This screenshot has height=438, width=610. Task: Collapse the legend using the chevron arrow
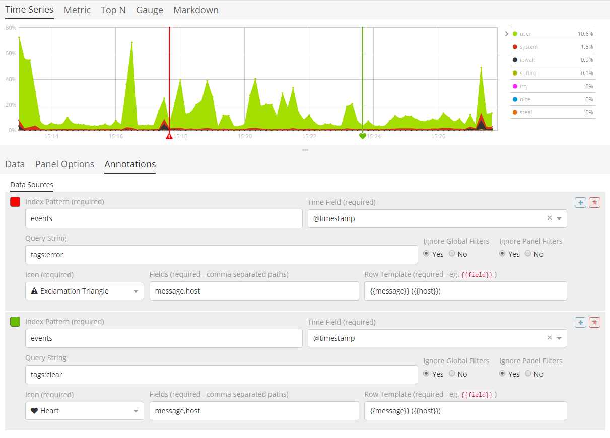pyautogui.click(x=506, y=34)
